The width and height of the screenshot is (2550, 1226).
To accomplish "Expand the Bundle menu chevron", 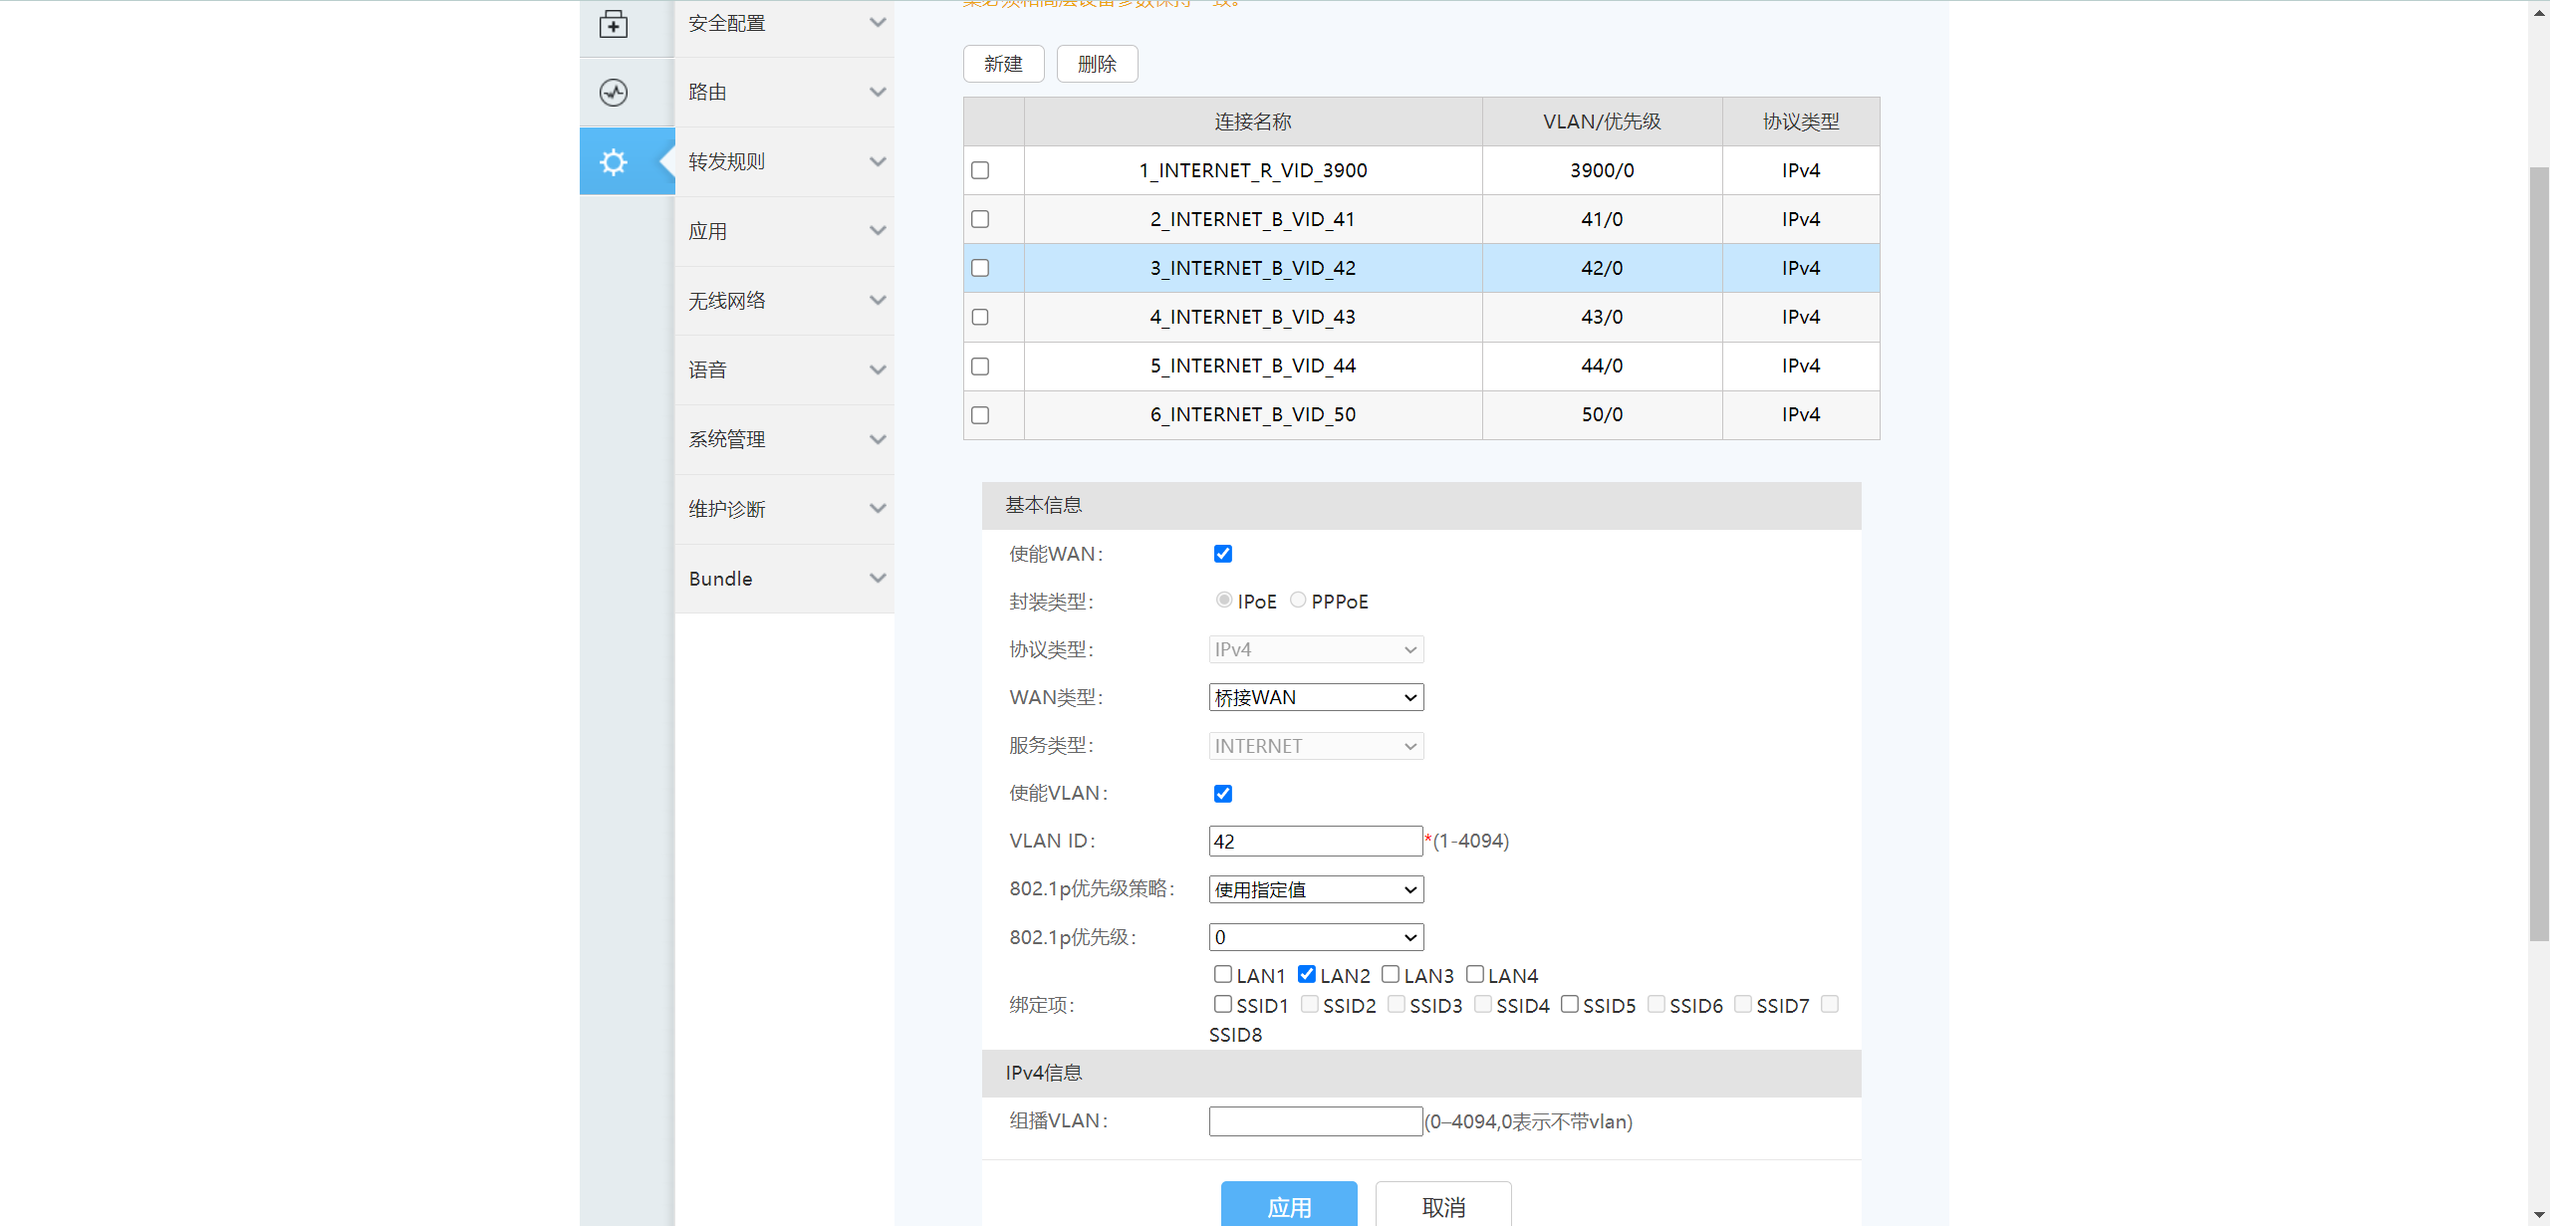I will (877, 579).
